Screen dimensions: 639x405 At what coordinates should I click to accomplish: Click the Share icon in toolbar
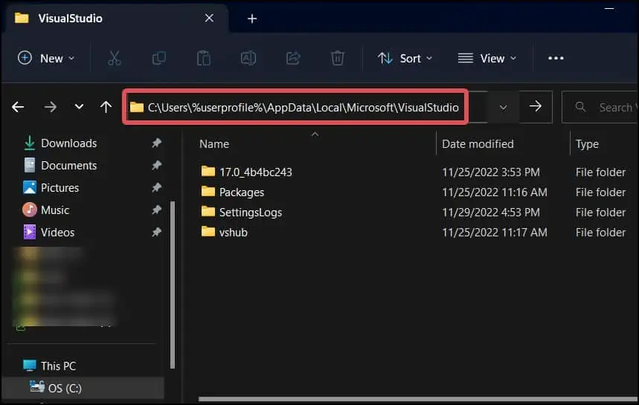tap(293, 58)
